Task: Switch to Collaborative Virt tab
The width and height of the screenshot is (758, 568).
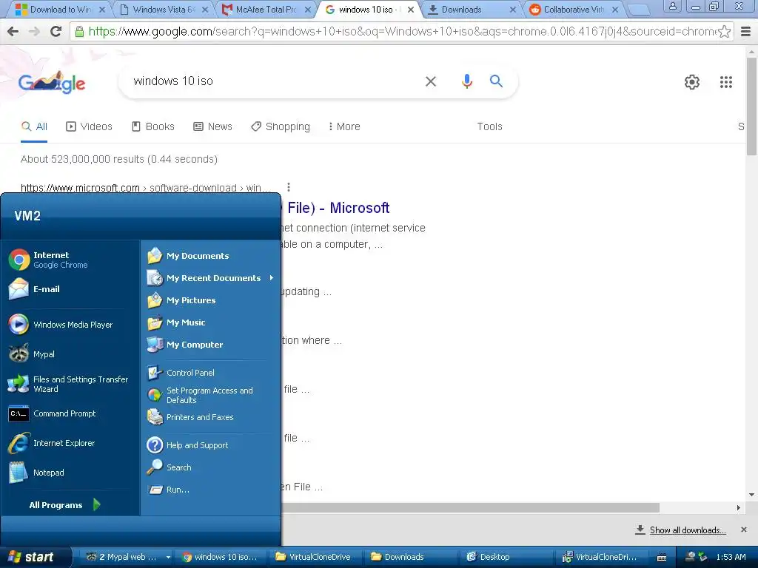Action: pyautogui.click(x=572, y=10)
